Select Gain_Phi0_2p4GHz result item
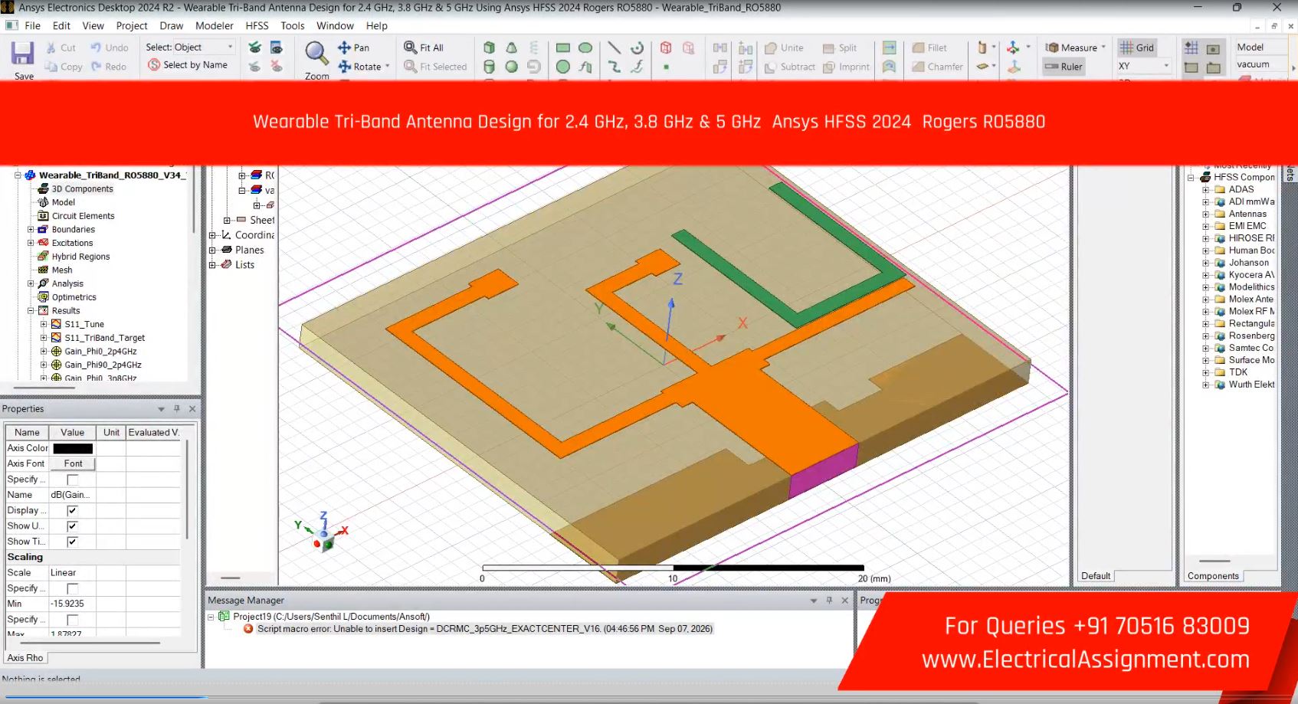 click(x=100, y=352)
